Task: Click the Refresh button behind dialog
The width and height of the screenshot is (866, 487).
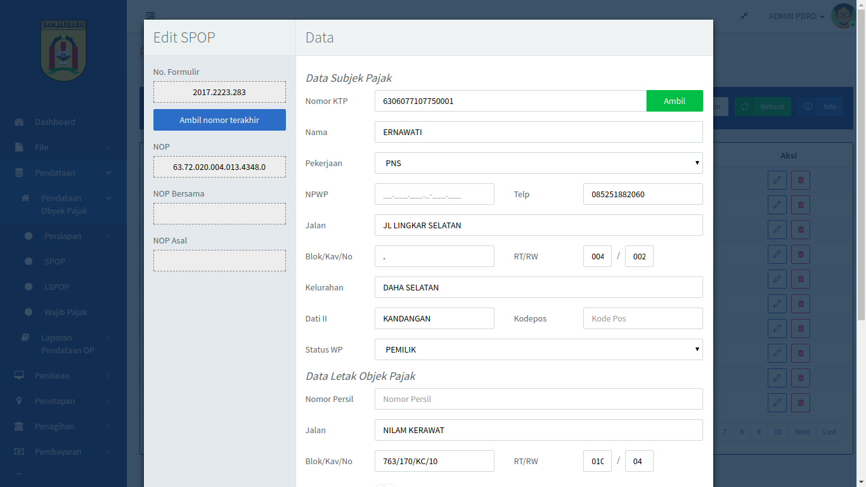Action: pyautogui.click(x=764, y=107)
